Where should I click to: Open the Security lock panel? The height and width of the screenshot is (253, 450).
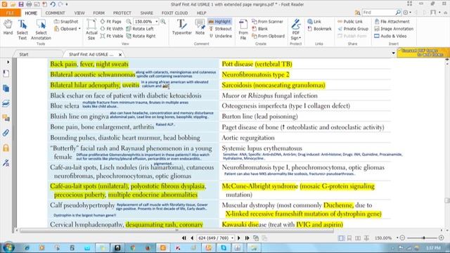click(x=6, y=148)
